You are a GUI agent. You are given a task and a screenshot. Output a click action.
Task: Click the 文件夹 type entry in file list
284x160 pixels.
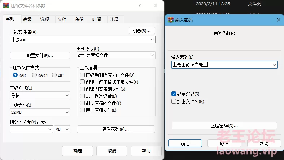point(254,4)
